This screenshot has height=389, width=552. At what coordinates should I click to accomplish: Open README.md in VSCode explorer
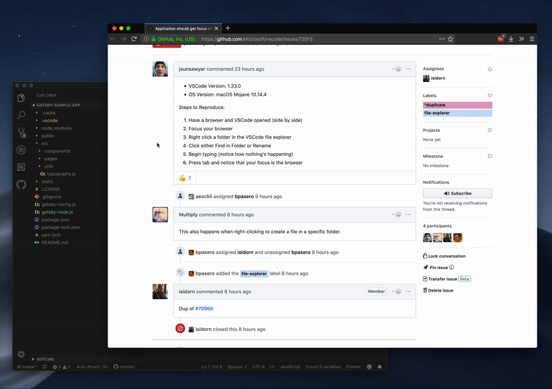pyautogui.click(x=55, y=243)
